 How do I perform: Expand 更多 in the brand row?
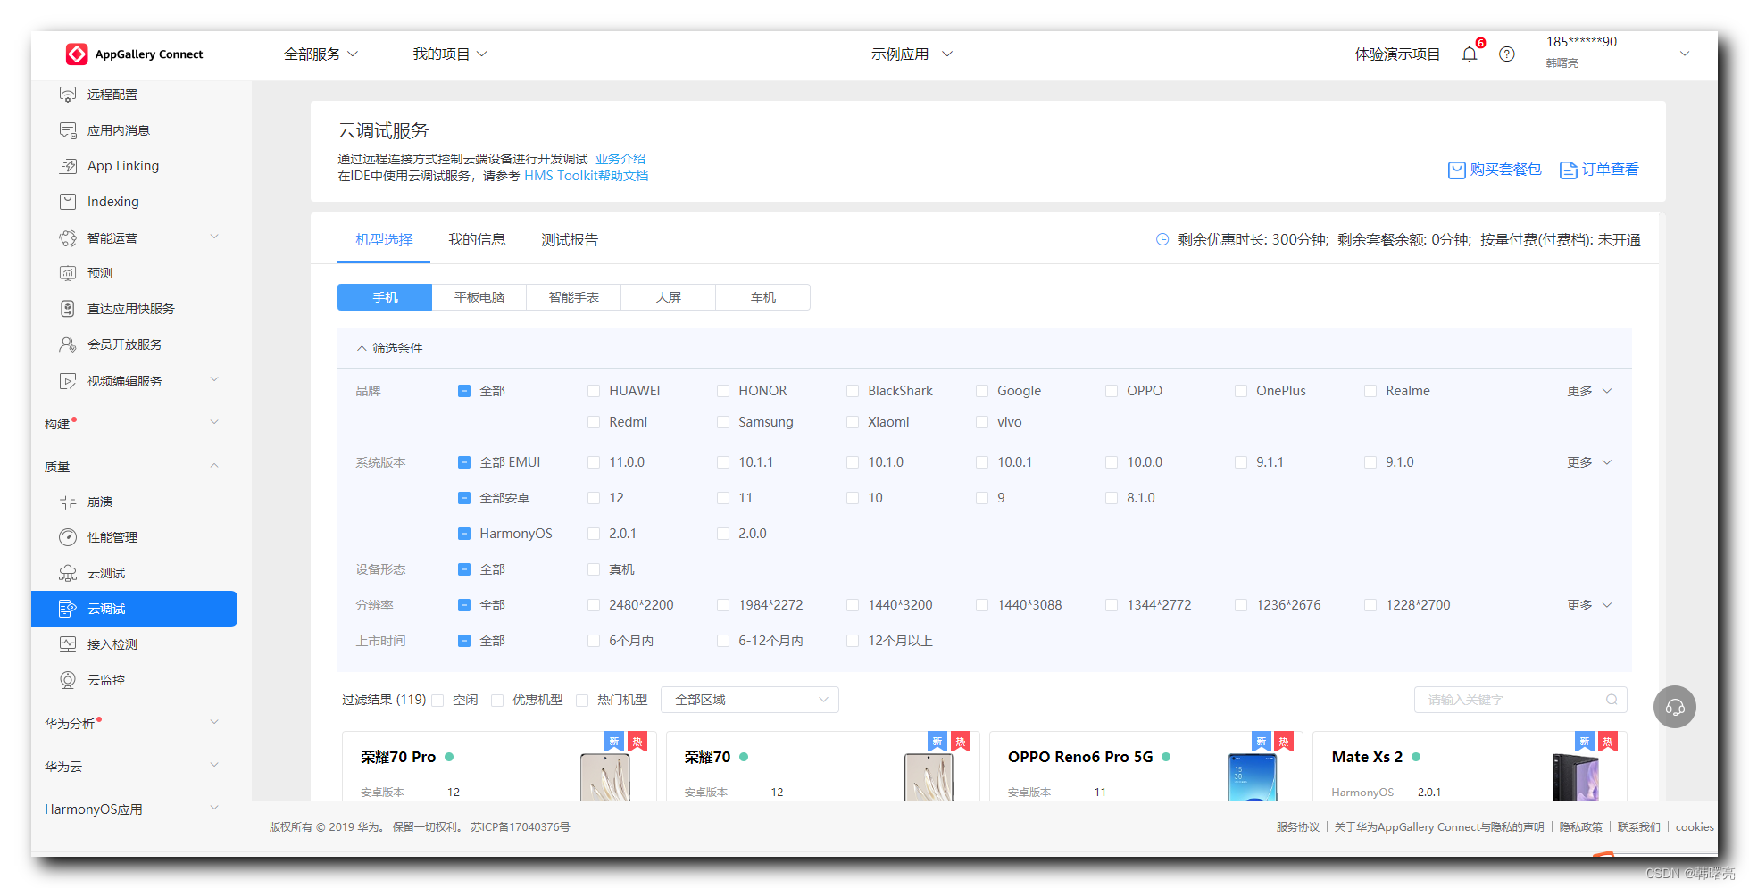tap(1589, 391)
